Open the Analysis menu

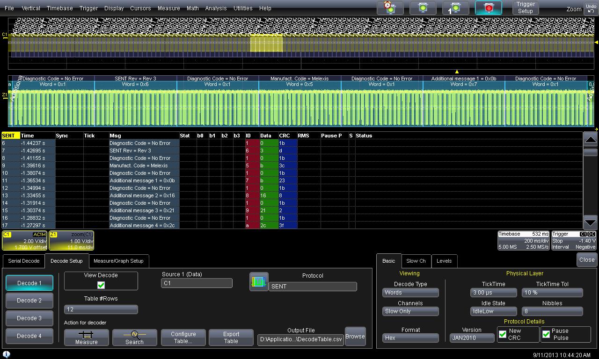coord(216,8)
